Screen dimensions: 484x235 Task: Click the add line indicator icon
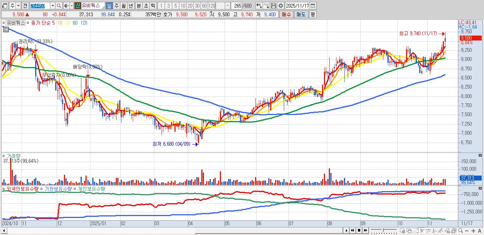266,6
